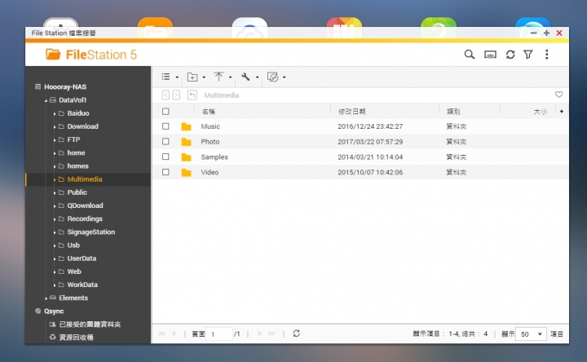Sort by 名稱 column header

point(208,112)
